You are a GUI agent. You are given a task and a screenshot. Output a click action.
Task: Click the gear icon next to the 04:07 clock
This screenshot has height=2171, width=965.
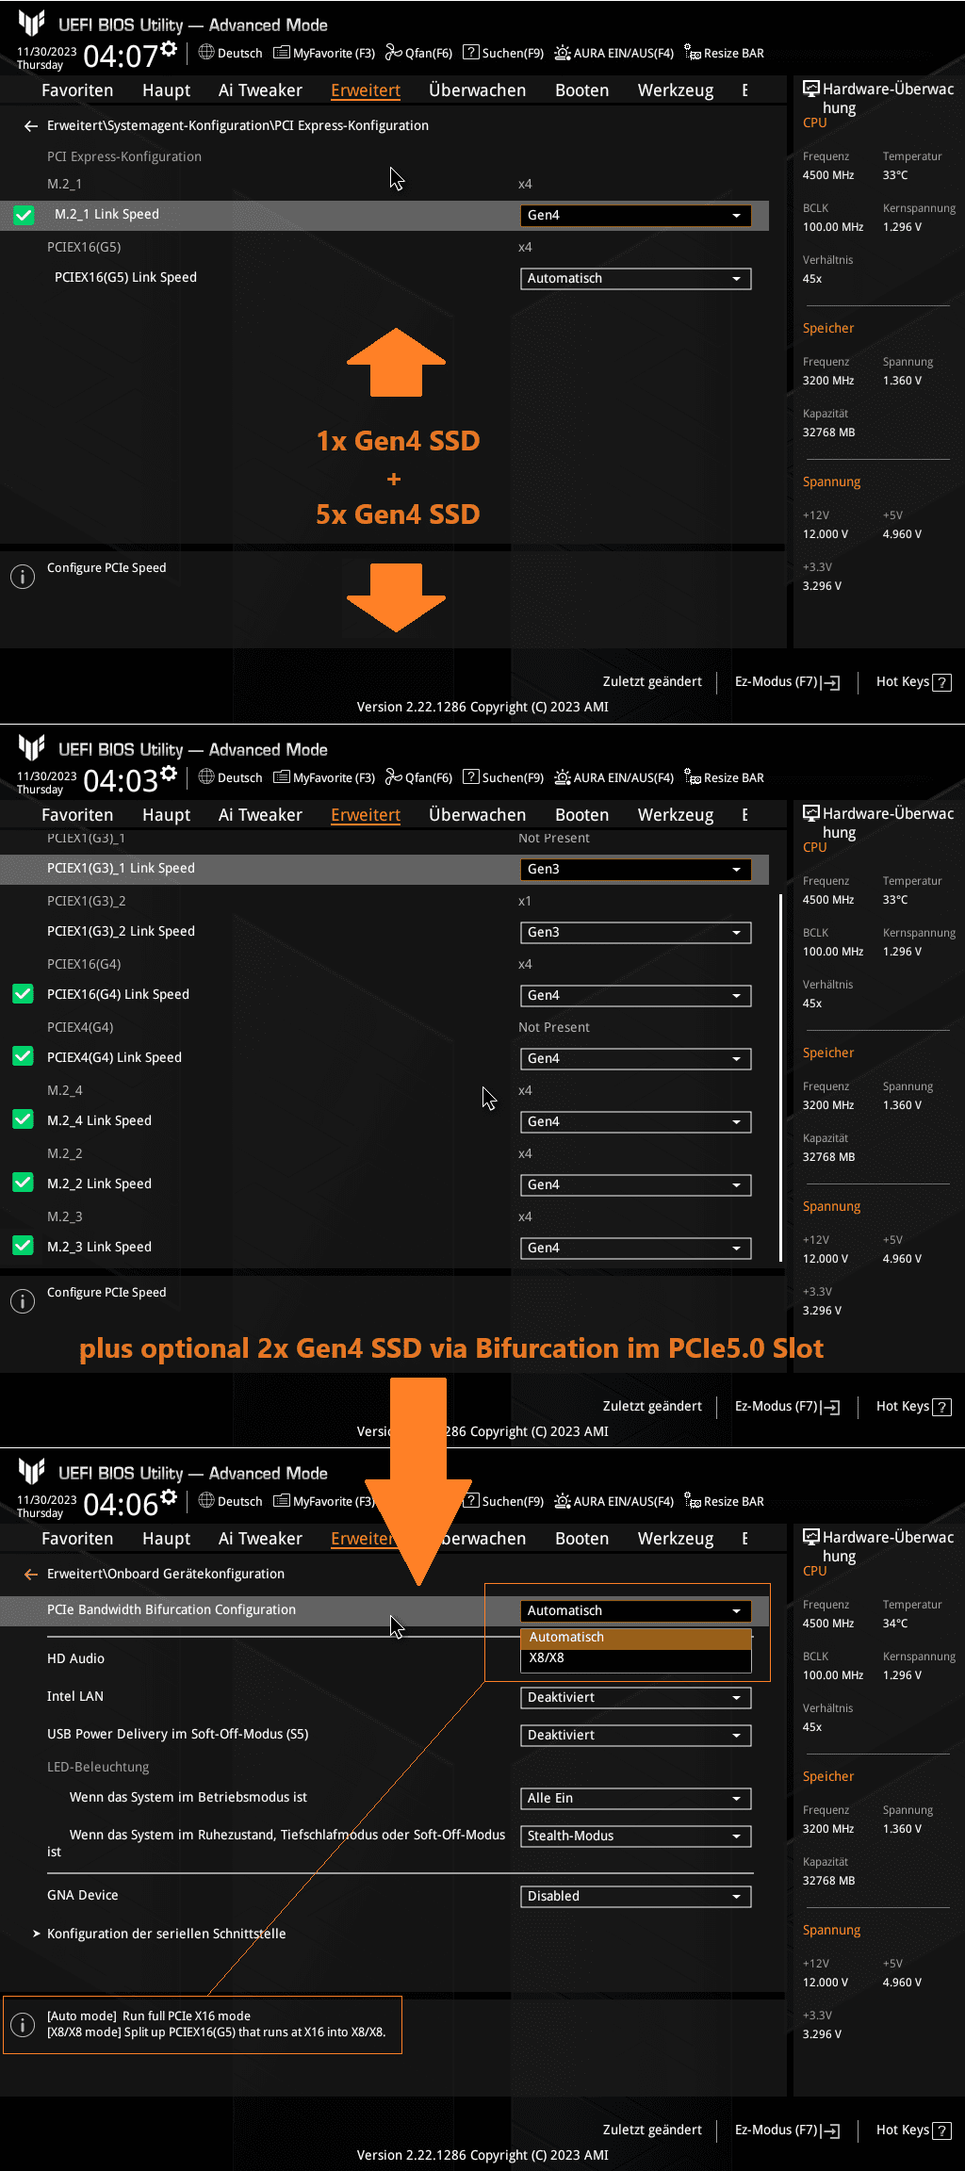[169, 48]
